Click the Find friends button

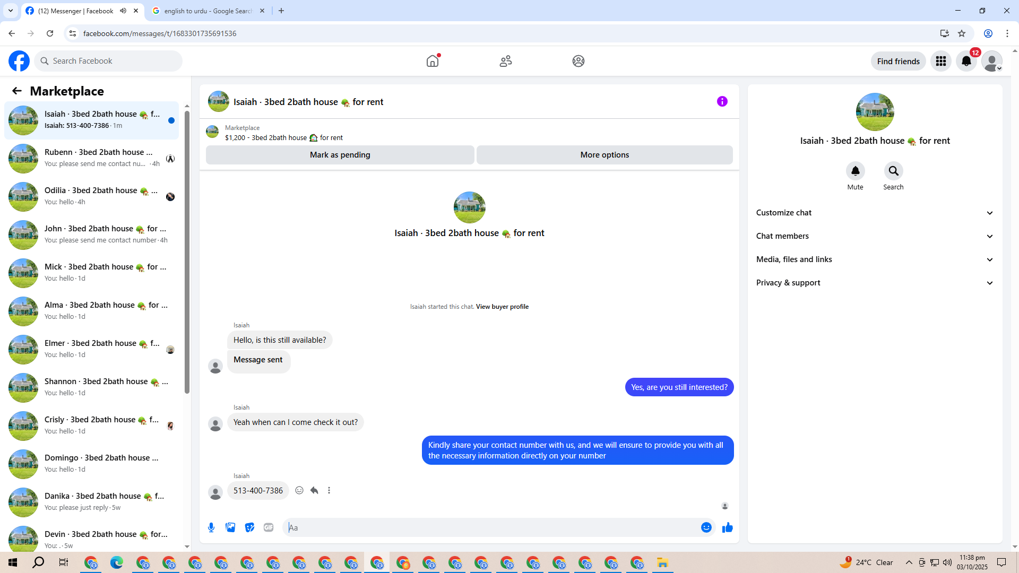click(899, 61)
